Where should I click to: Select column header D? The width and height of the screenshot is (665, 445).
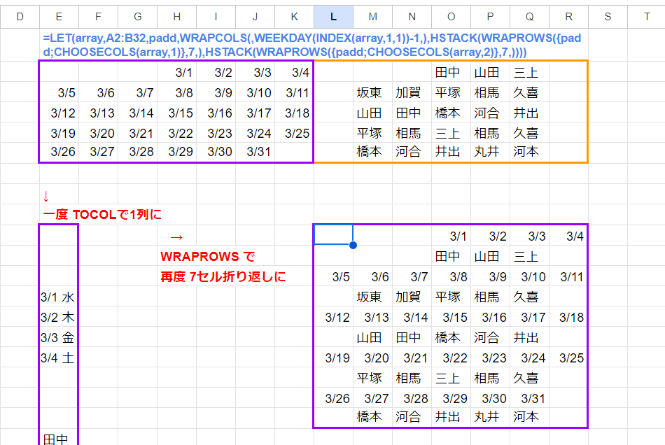click(x=20, y=17)
